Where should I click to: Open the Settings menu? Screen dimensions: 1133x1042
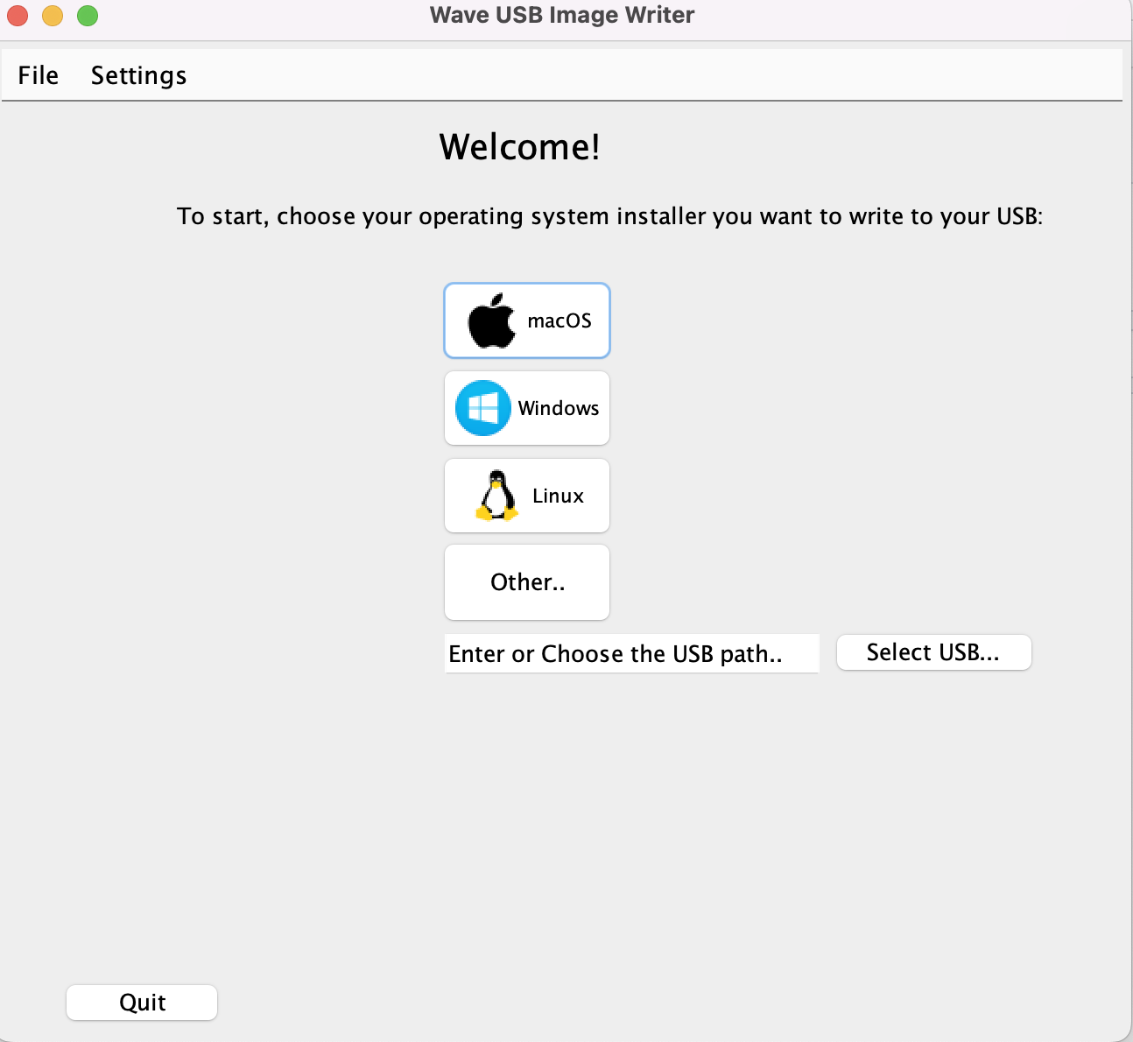(x=138, y=75)
